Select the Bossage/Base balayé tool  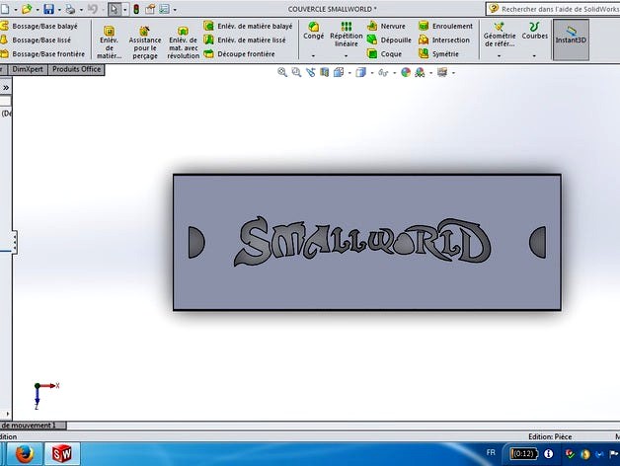44,26
